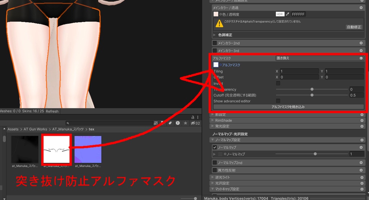Show favorites with the star icon
The width and height of the screenshot is (369, 200).
(186, 123)
